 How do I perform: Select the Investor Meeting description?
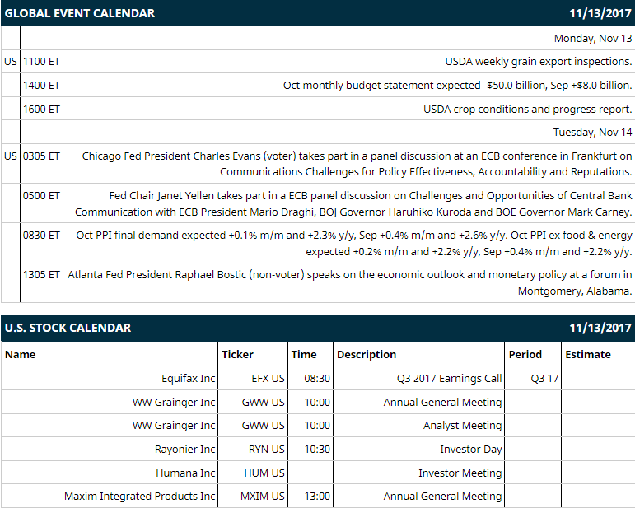[x=460, y=473]
